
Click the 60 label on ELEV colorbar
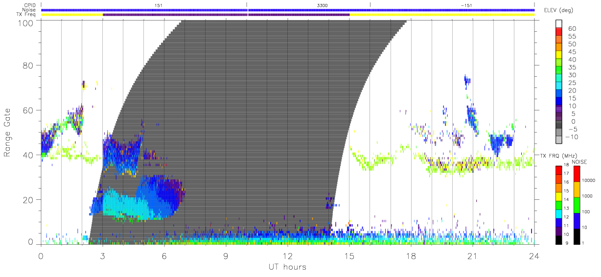tap(572, 29)
